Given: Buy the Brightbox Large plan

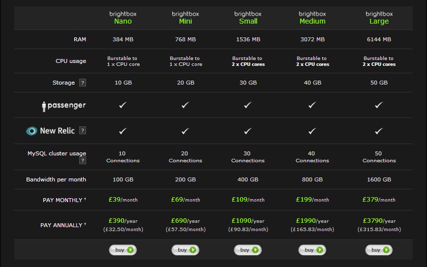Looking at the screenshot, I should pos(379,250).
